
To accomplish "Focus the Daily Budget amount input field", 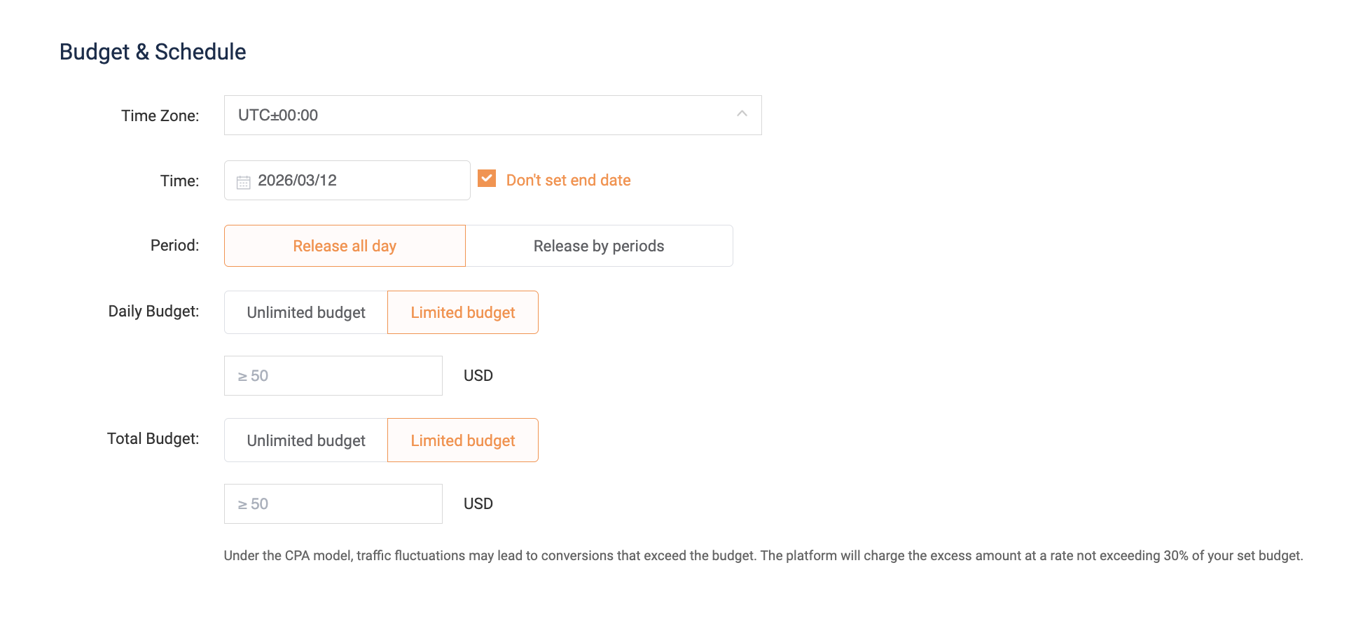I will click(333, 376).
